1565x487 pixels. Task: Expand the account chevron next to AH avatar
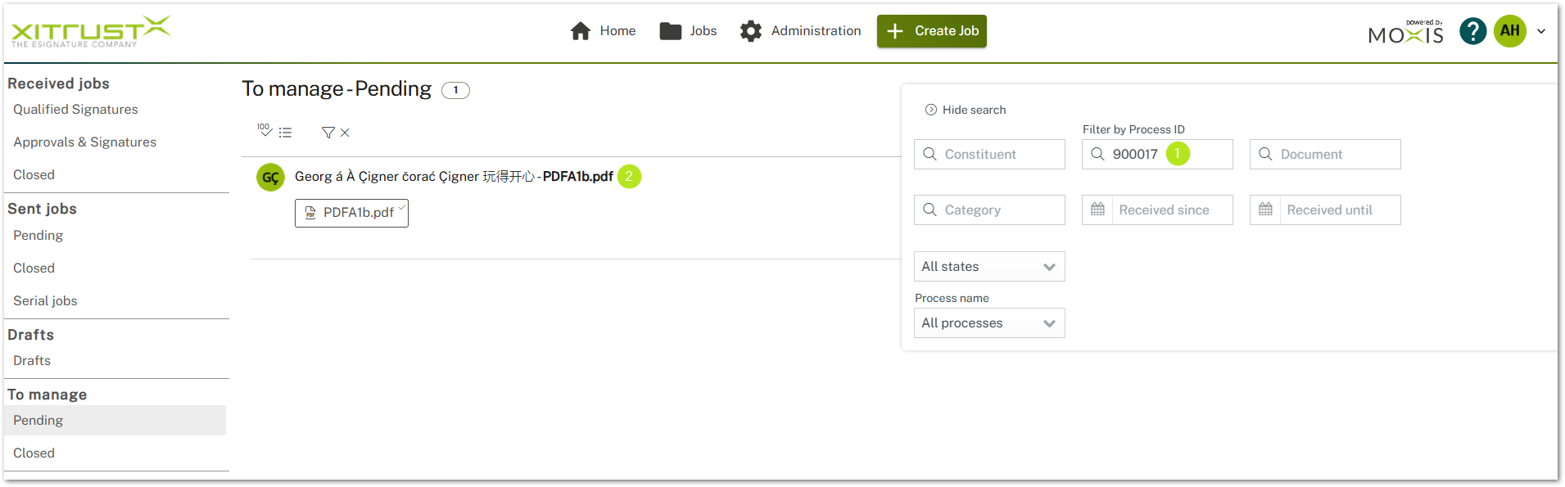1541,31
